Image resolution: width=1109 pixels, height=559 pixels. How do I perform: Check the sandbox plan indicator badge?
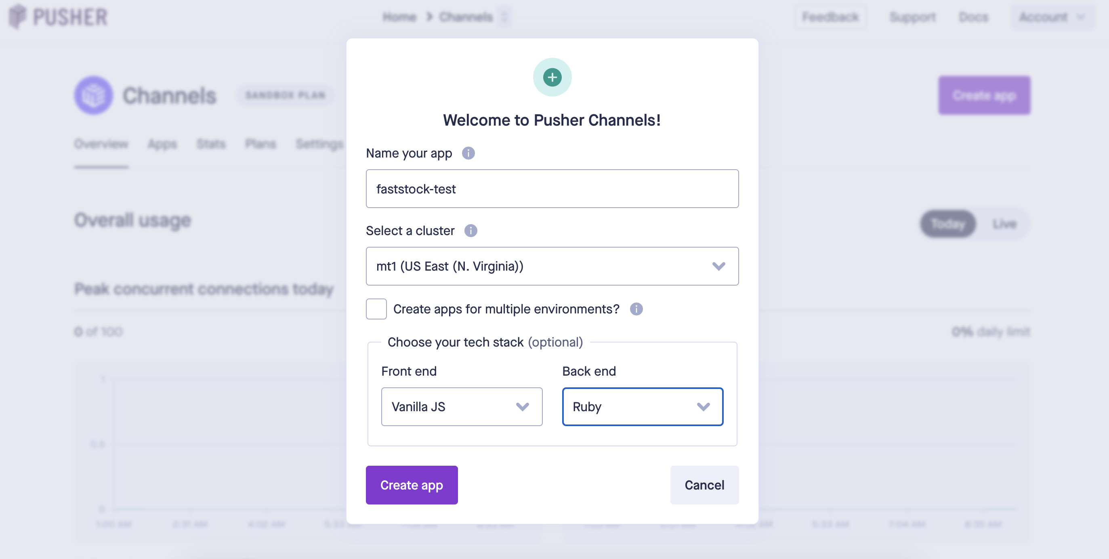tap(284, 95)
